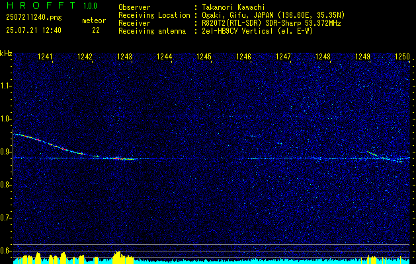Click the red-yellow meteor echo trace near 1241
The image size is (416, 264).
point(49,144)
